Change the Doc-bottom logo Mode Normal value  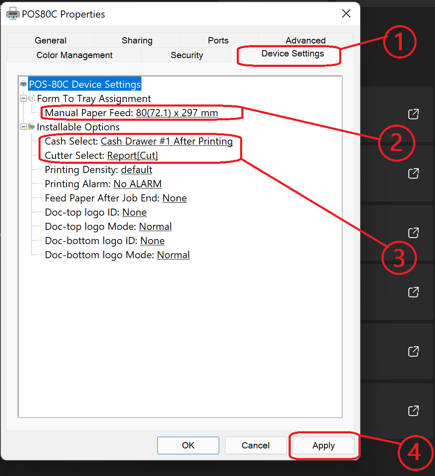[174, 255]
